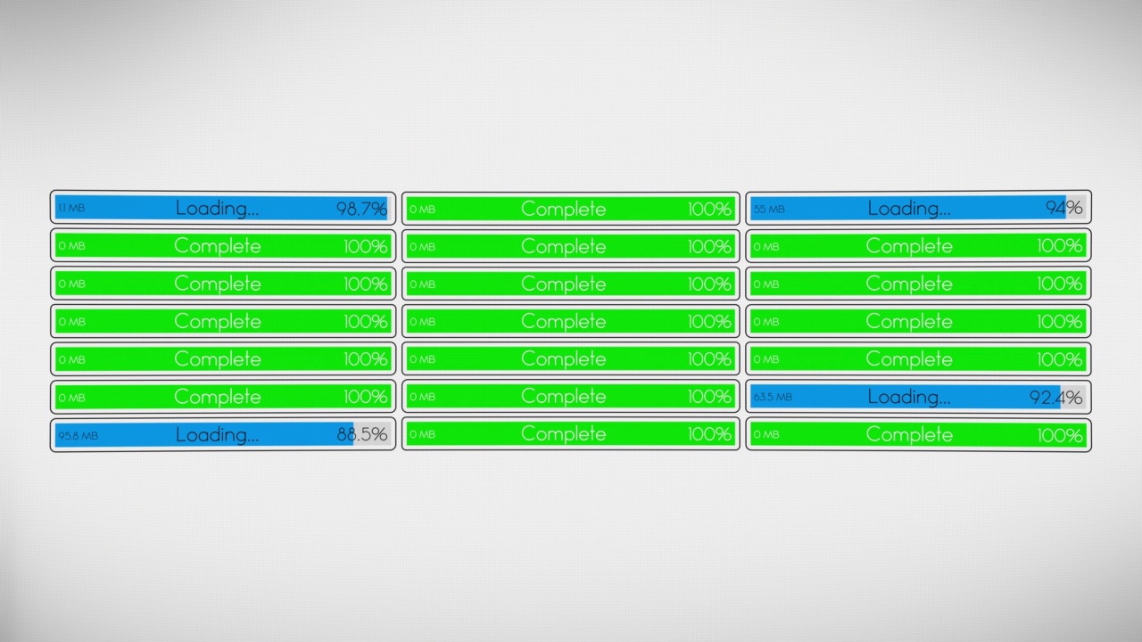This screenshot has width=1142, height=642.
Task: Click the "63.5 MB" remaining size label
Action: coord(772,397)
